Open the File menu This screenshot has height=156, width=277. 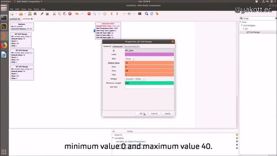point(12,9)
